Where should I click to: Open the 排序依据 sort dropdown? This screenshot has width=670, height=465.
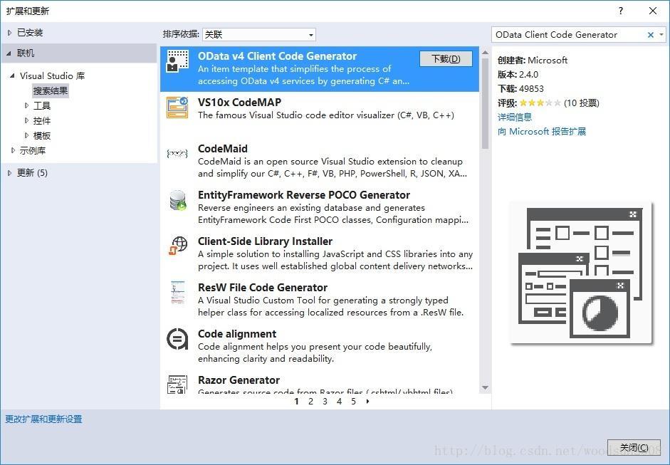[259, 35]
